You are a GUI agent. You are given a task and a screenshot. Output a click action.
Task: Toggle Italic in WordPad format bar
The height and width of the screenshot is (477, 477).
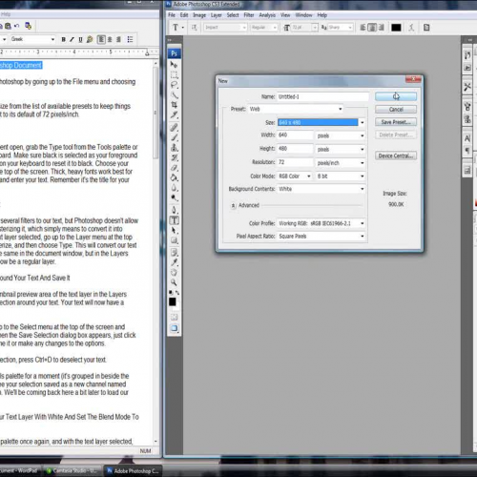coord(72,39)
